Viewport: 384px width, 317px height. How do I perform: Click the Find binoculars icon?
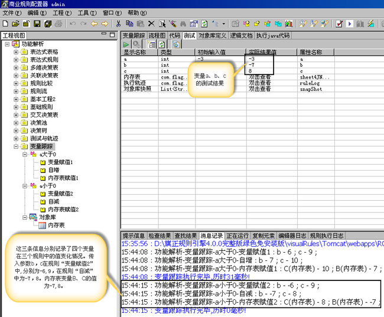click(183, 24)
